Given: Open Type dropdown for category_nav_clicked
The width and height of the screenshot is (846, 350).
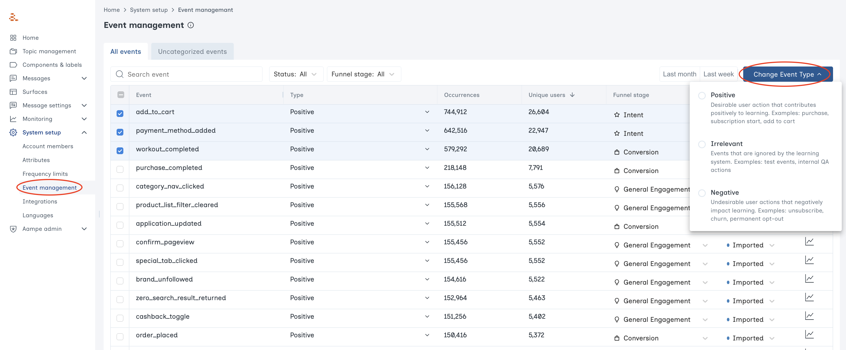Looking at the screenshot, I should 427,186.
